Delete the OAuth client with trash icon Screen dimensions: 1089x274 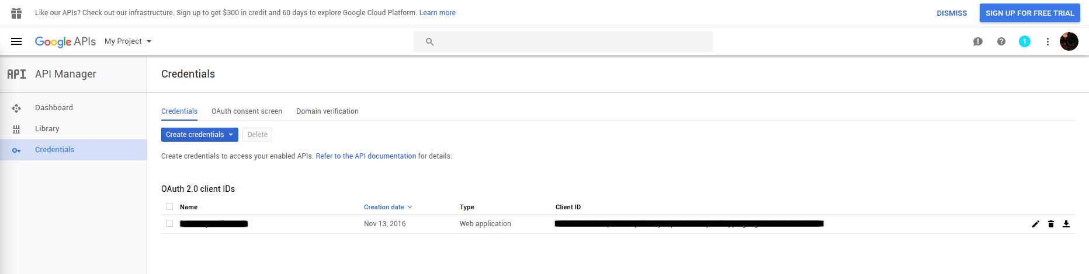click(x=1051, y=224)
